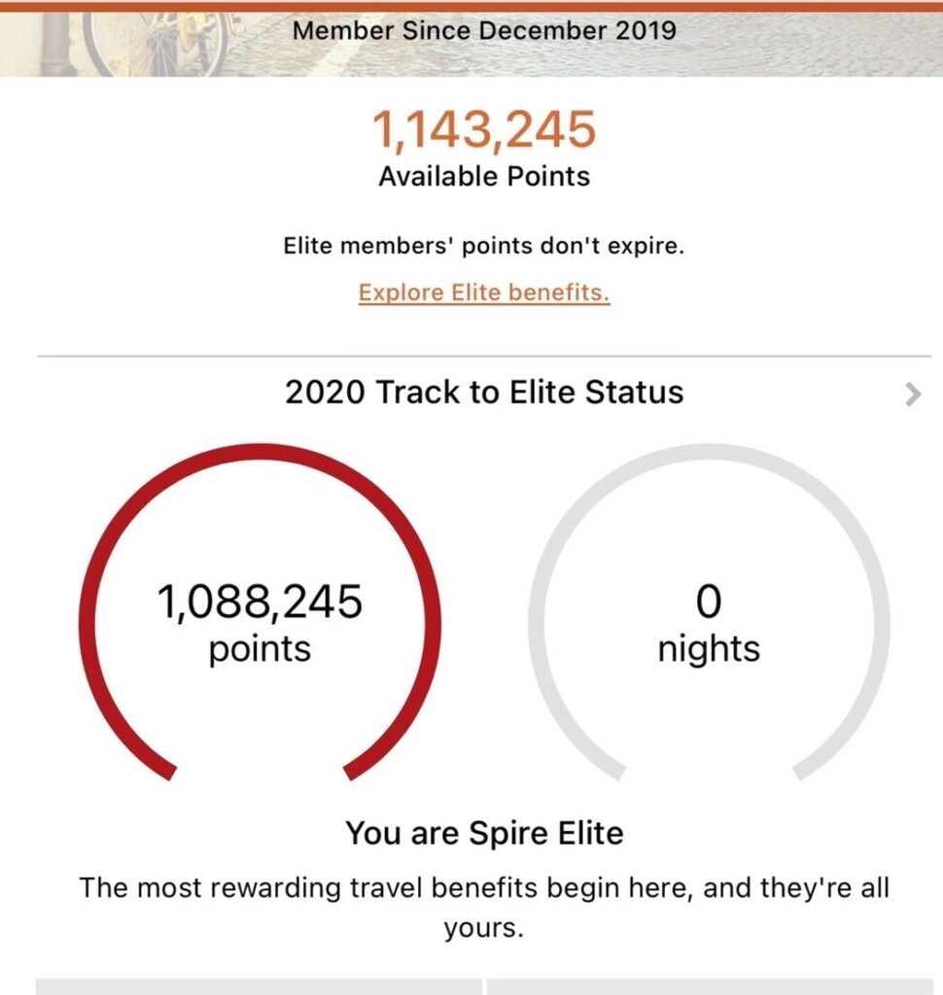Open the 2020 Track to Elite Status chevron
This screenshot has width=943, height=995.
click(x=913, y=395)
